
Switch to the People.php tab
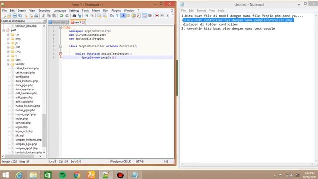click(59, 22)
